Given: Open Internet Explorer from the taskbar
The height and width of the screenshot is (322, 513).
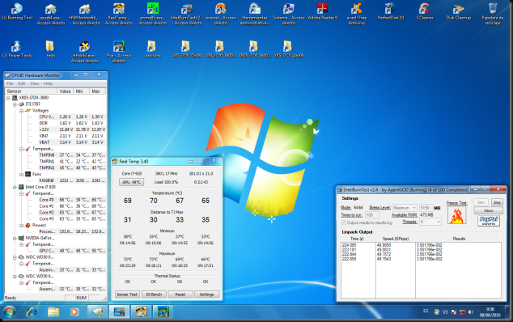Looking at the screenshot, I should [x=31, y=311].
